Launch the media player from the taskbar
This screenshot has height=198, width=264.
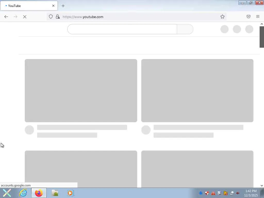(x=70, y=193)
